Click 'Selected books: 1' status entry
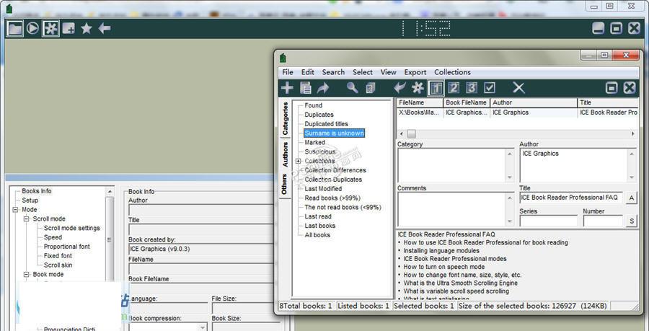 (424, 306)
